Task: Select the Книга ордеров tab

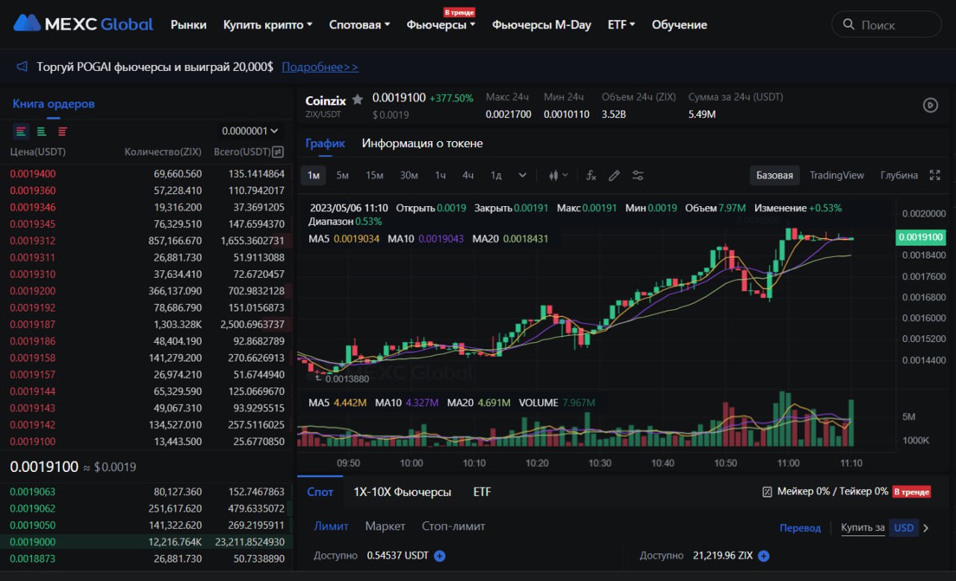Action: coord(54,104)
